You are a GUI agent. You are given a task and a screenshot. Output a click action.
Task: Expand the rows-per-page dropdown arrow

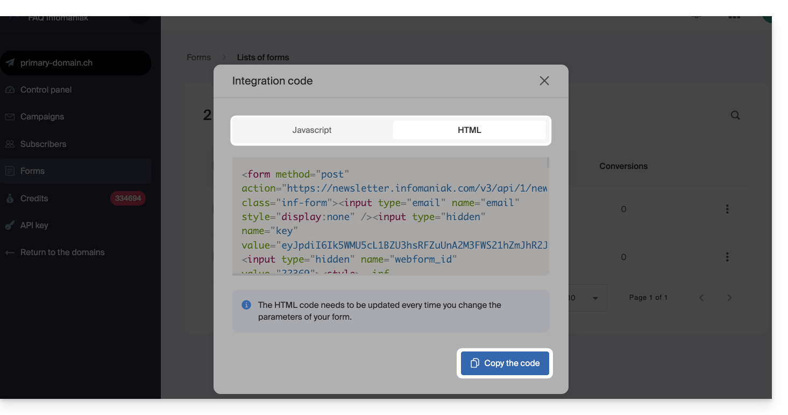tap(595, 298)
